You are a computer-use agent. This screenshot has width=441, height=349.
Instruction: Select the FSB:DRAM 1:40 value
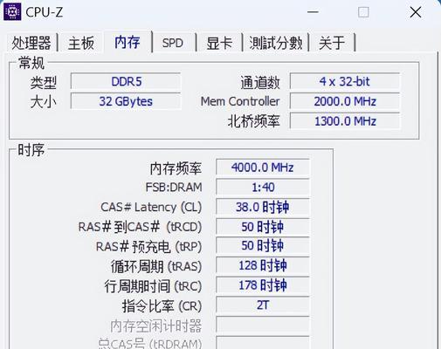click(x=263, y=187)
